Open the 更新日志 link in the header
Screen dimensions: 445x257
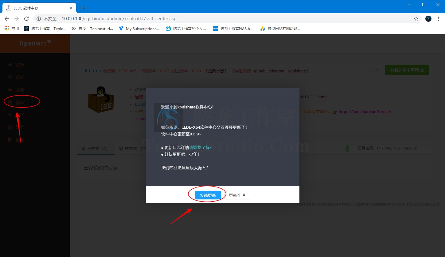[x=216, y=71]
